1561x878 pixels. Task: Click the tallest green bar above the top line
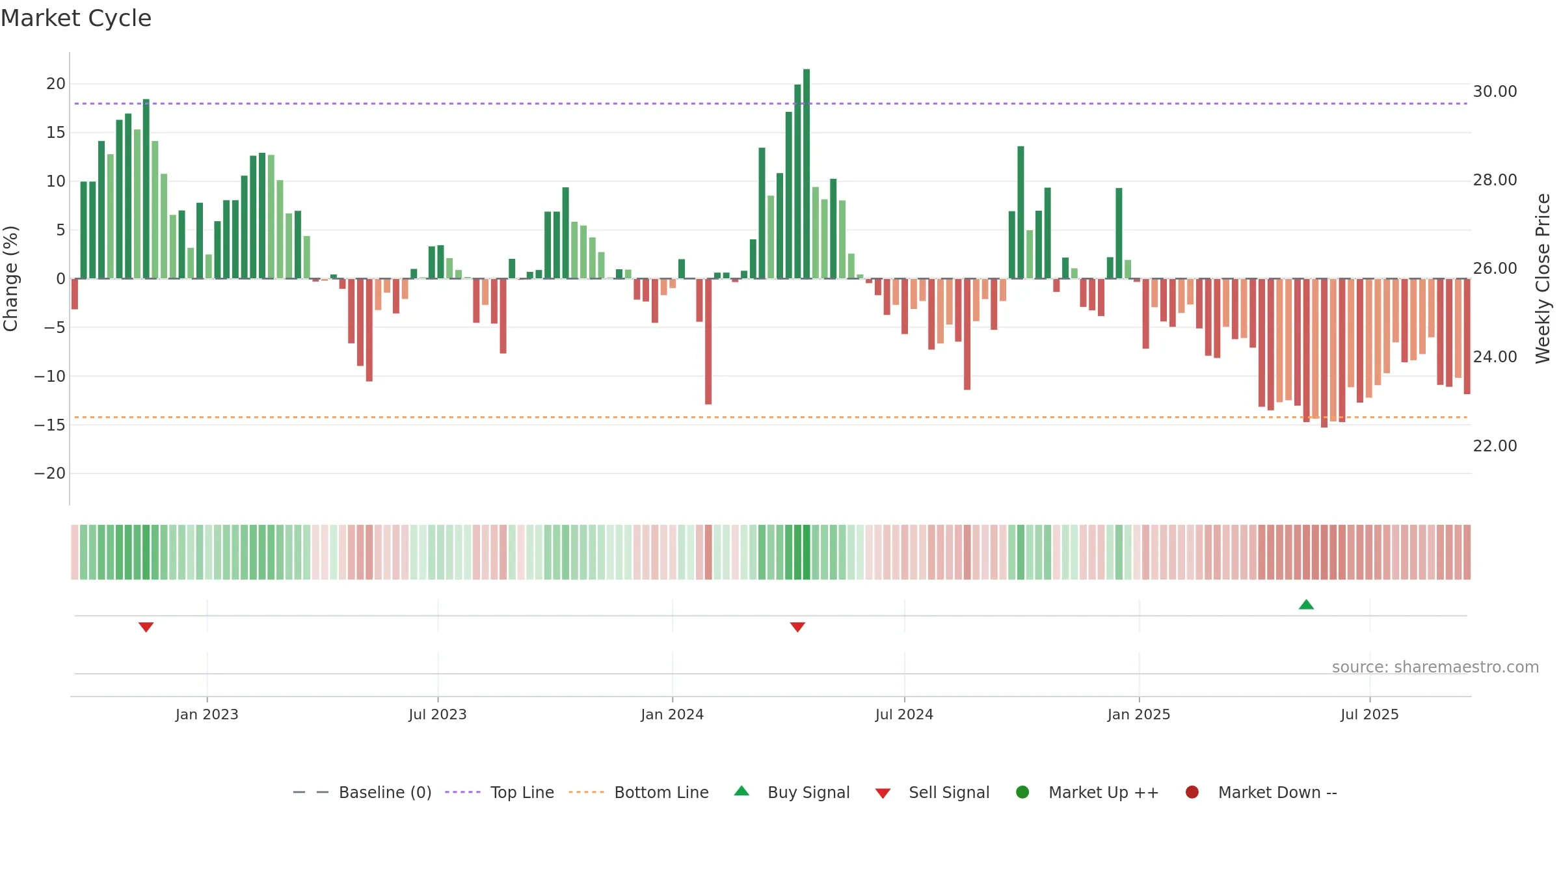click(807, 174)
